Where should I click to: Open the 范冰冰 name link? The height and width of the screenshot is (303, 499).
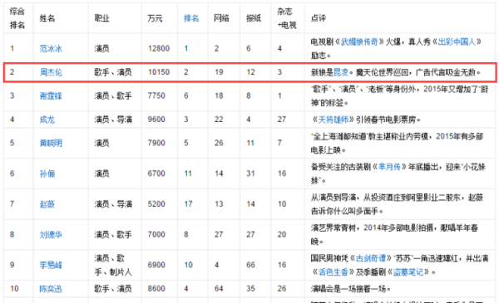[x=51, y=49]
